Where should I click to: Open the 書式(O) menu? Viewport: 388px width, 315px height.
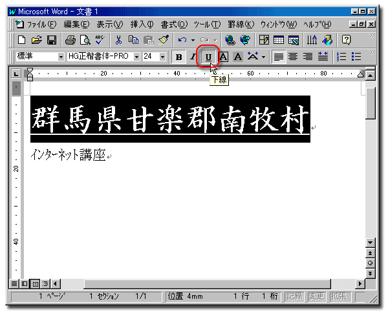point(174,25)
